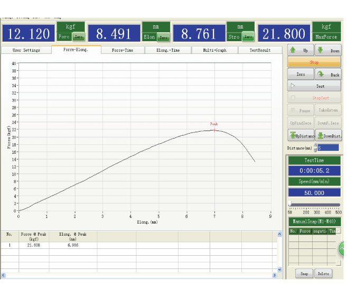Select the Force-Elong. tab
Screen dimensions: 347x297
click(x=76, y=50)
